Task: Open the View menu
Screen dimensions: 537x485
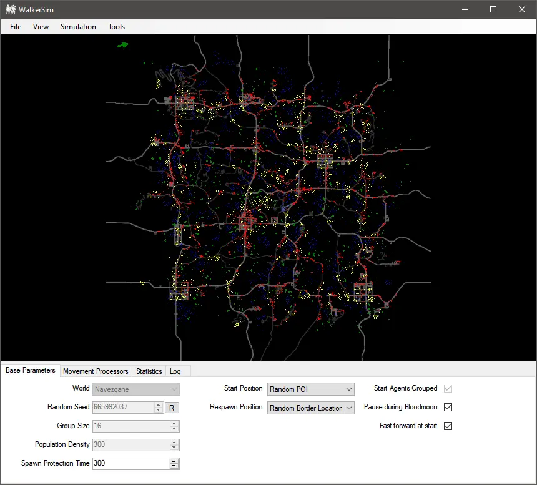Action: pyautogui.click(x=41, y=27)
